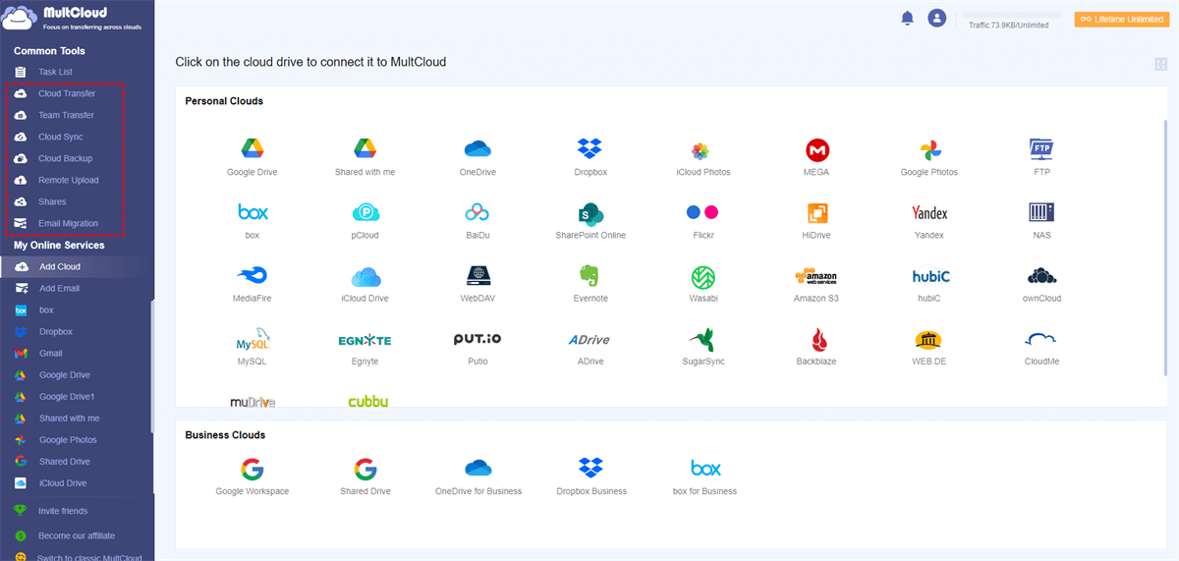Choose Wasabi storage
This screenshot has height=561, width=1179.
pyautogui.click(x=702, y=276)
